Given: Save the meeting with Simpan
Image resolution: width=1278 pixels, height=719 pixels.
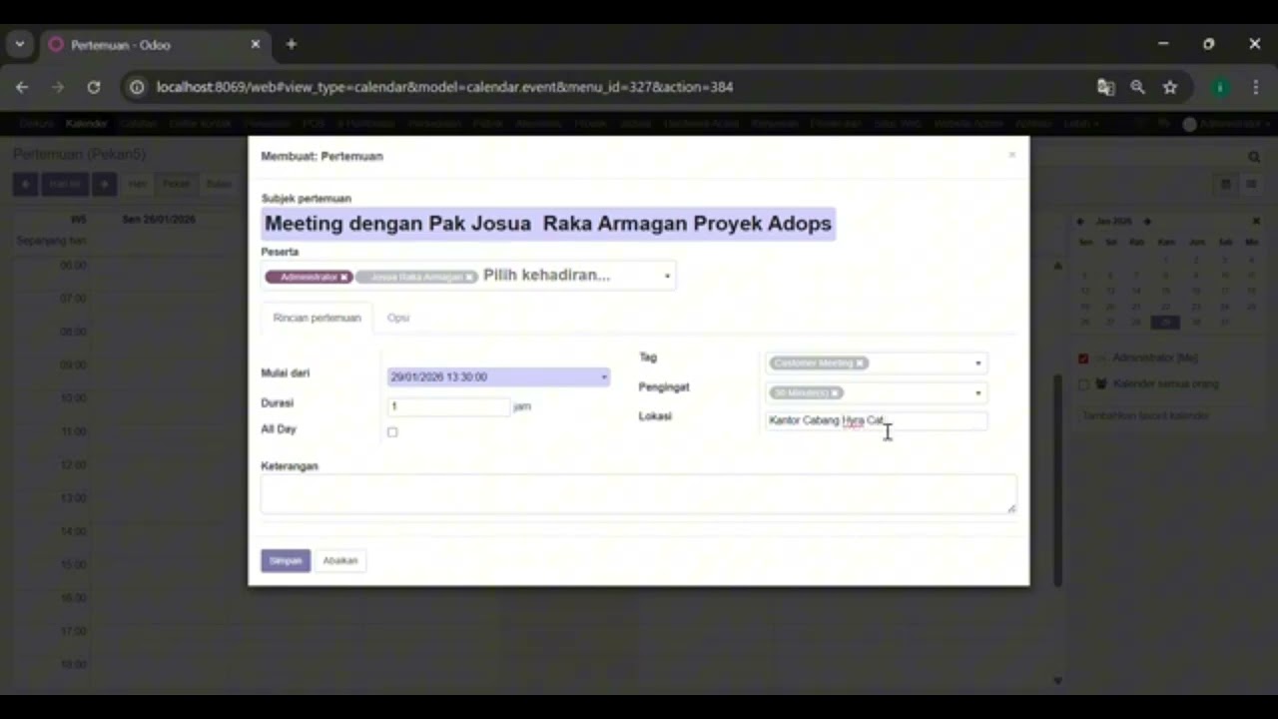Looking at the screenshot, I should (286, 560).
